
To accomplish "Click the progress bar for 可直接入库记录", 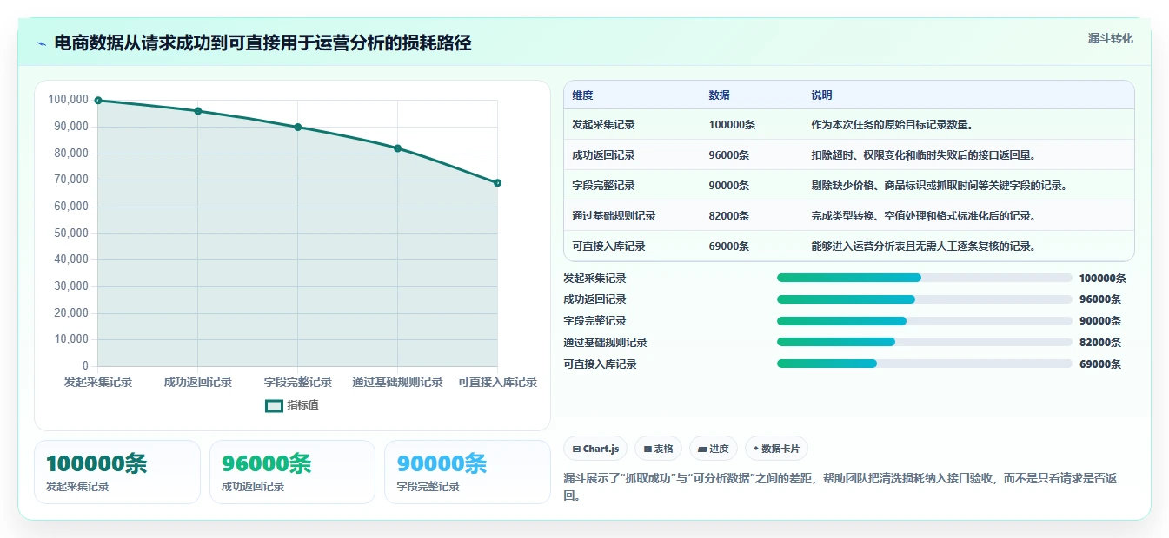I will point(924,364).
